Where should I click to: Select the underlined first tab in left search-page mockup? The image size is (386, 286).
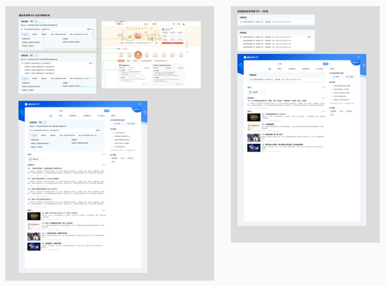tap(51, 116)
